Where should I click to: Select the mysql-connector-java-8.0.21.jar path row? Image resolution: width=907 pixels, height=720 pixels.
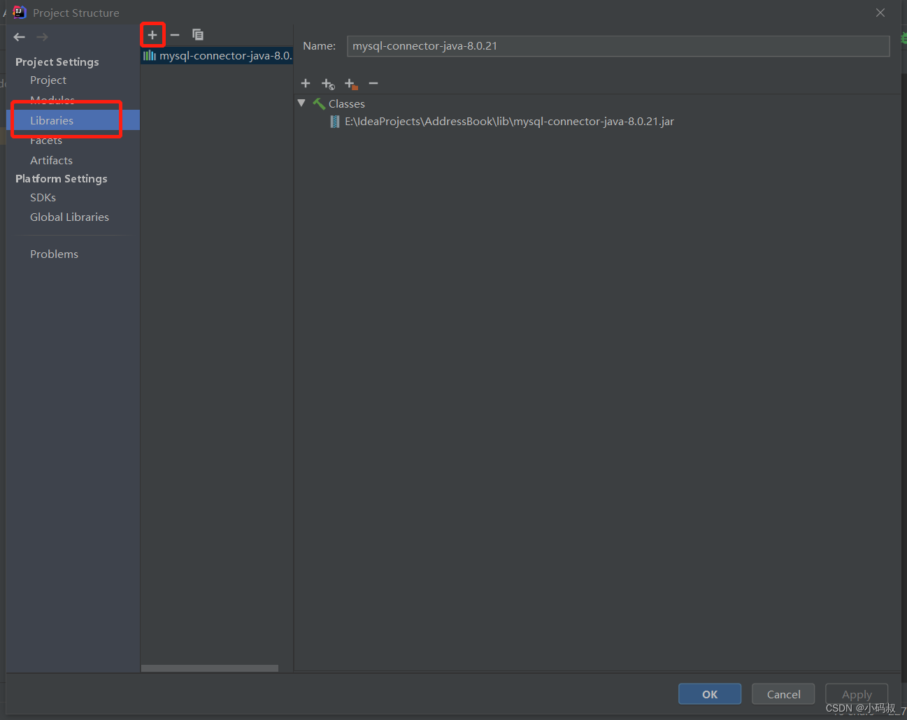click(509, 122)
